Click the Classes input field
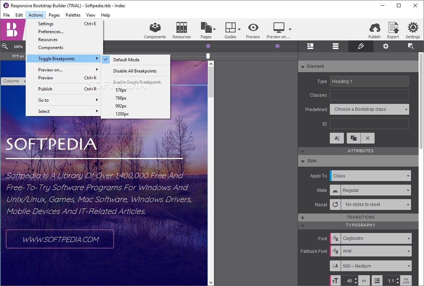Viewport: 424px width, 286px height. (x=370, y=95)
